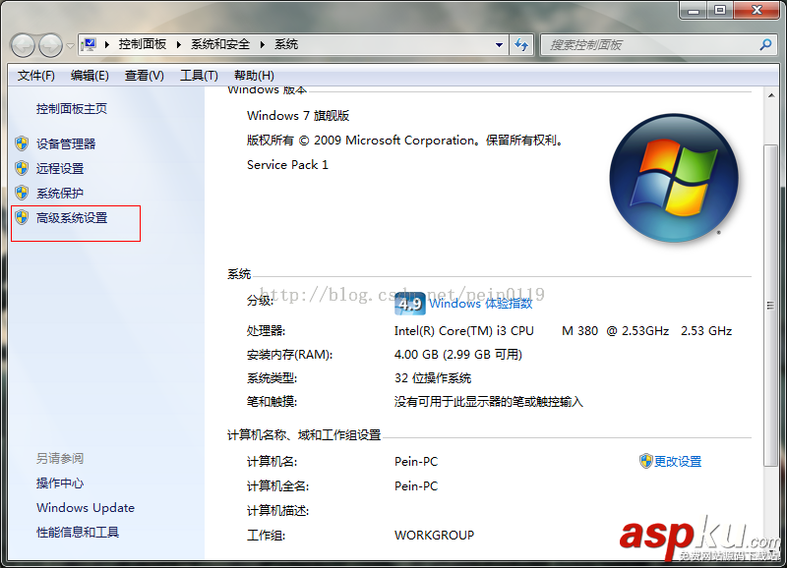Select the 计算机名 value Pein-PC
Viewport: 787px width, 568px height.
pos(415,462)
